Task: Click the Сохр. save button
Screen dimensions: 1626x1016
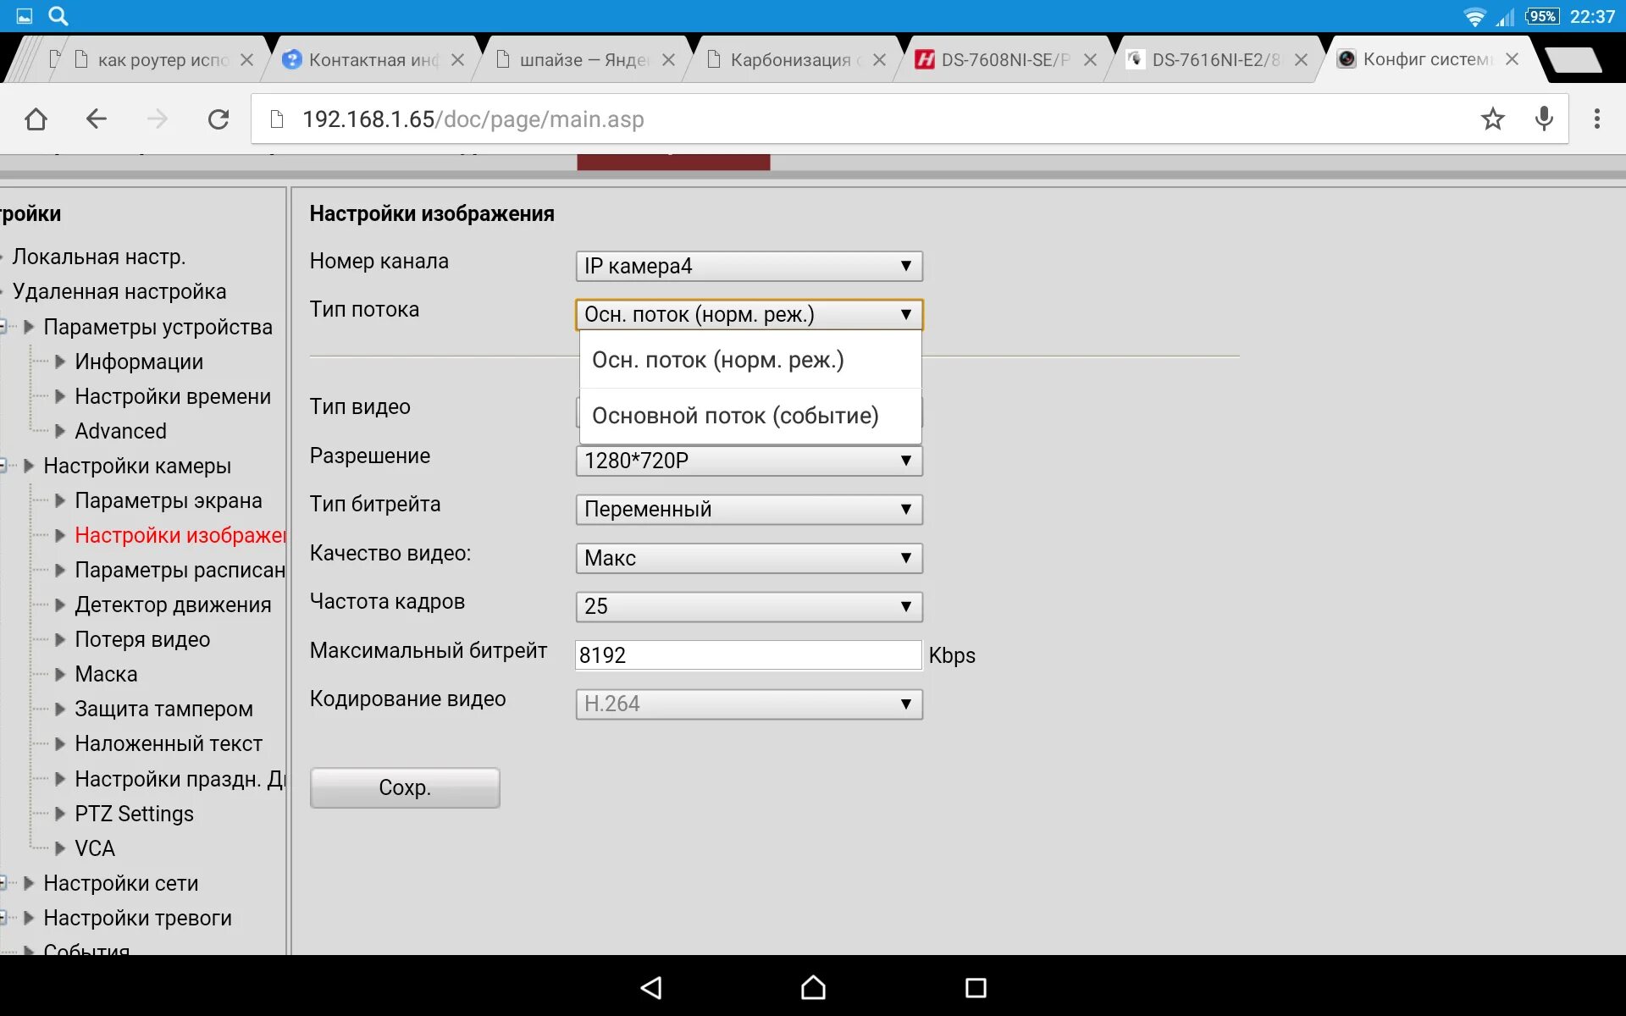Action: coord(403,786)
